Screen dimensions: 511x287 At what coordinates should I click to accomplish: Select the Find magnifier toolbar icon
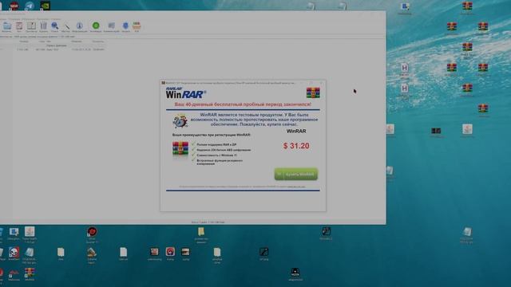point(55,26)
